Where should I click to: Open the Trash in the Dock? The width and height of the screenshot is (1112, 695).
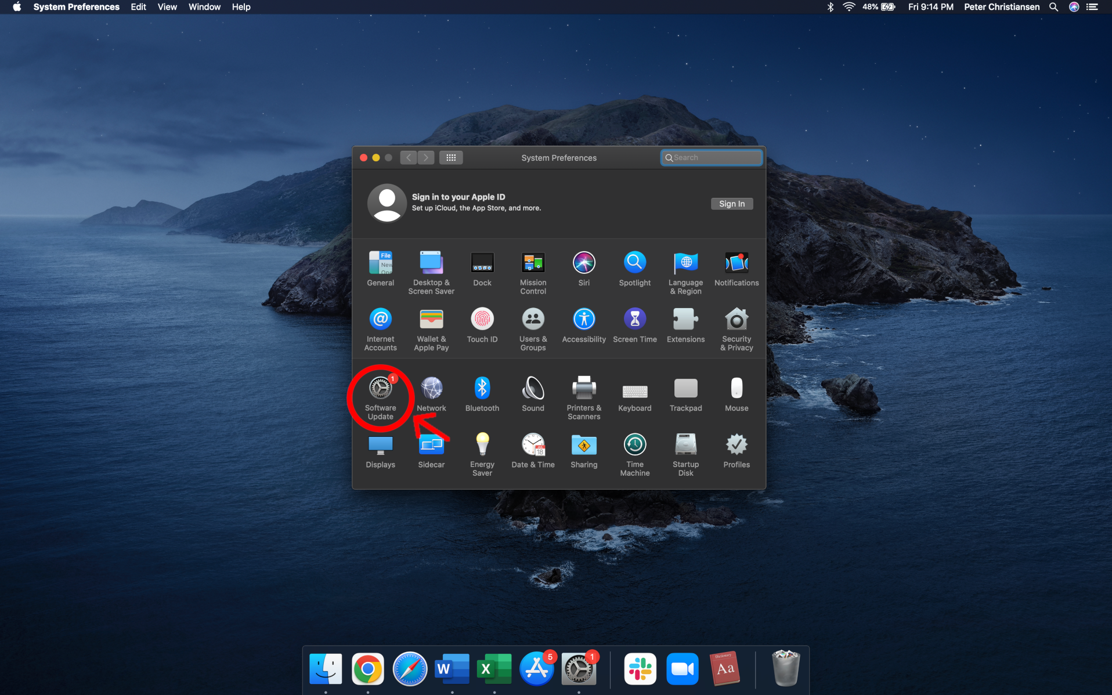(x=786, y=668)
